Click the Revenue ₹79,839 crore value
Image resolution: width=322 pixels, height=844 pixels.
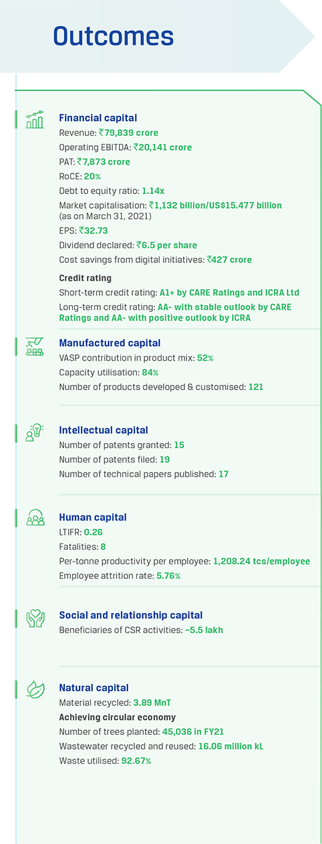(x=128, y=133)
